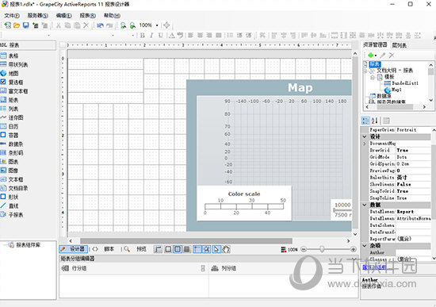Switch to the 设计器 designer view
Image resolution: width=436 pixels, height=307 pixels.
coord(74,249)
